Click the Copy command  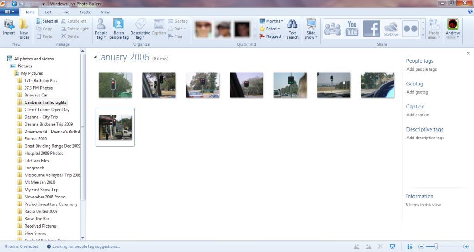point(44,29)
